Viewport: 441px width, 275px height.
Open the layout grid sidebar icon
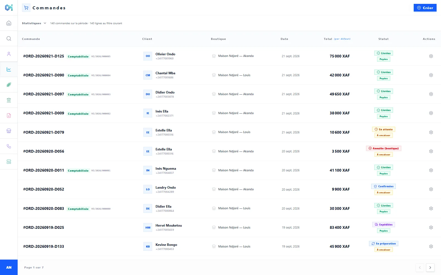pyautogui.click(x=9, y=162)
